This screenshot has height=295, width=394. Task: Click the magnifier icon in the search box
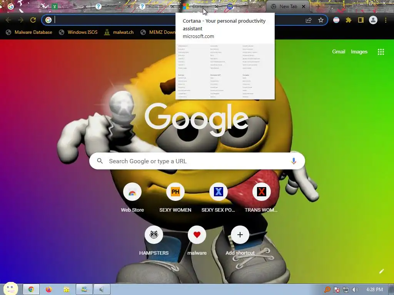[x=100, y=161]
